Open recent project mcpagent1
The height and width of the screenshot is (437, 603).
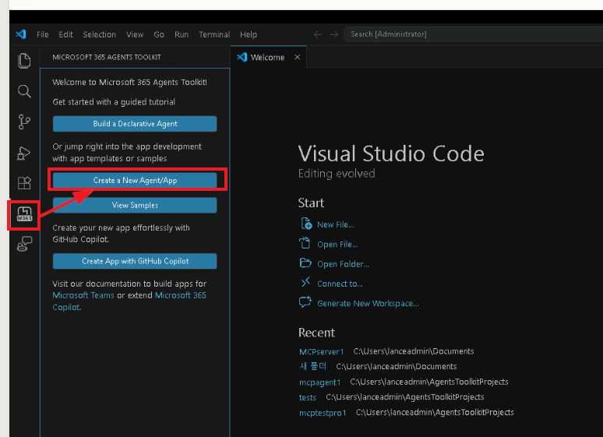tap(320, 382)
